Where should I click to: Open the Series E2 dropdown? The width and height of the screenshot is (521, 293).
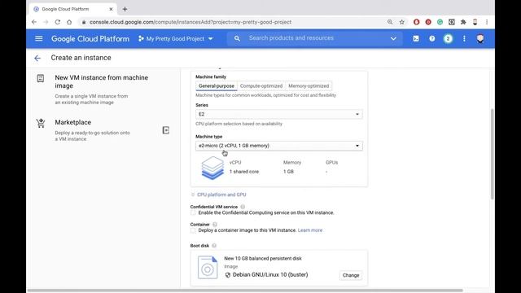tap(278, 114)
